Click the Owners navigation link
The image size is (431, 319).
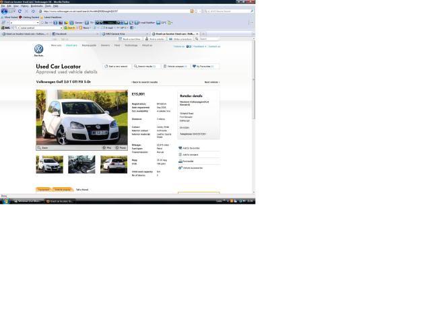[105, 45]
